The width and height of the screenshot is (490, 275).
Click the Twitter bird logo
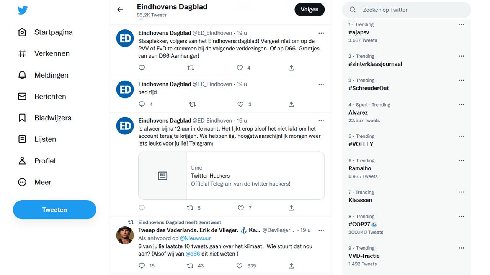click(23, 10)
